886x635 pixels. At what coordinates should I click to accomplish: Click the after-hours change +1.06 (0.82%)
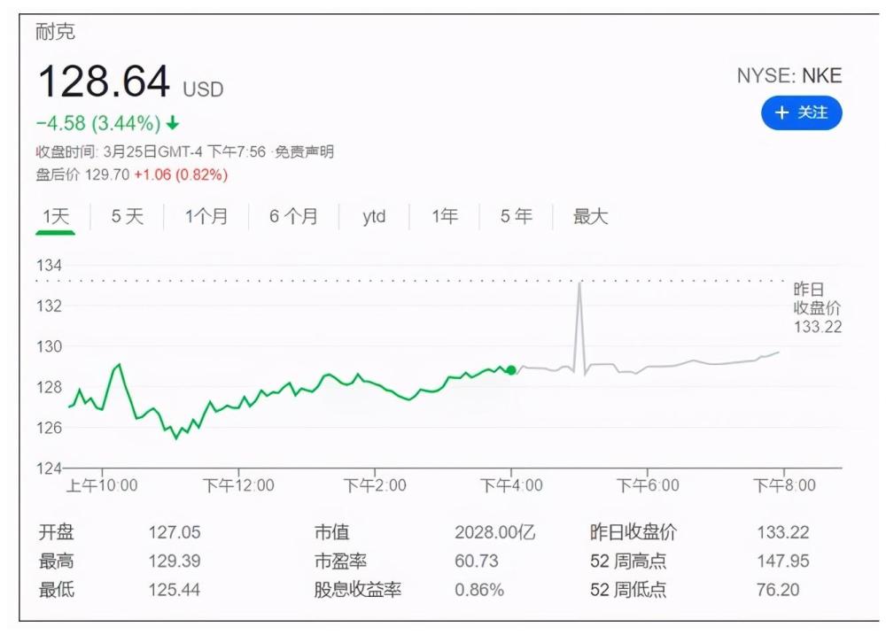(x=181, y=174)
